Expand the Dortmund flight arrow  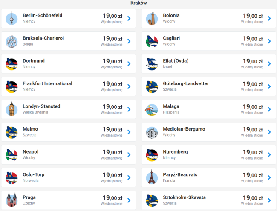tap(129, 64)
